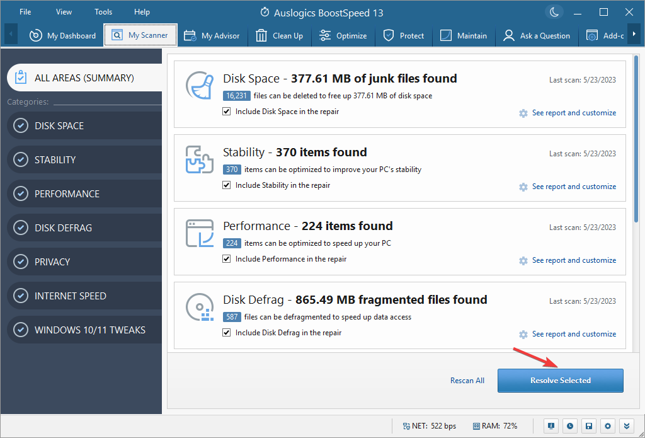Click the 587 files count badge
Screen dimensions: 645x438
tap(232, 316)
